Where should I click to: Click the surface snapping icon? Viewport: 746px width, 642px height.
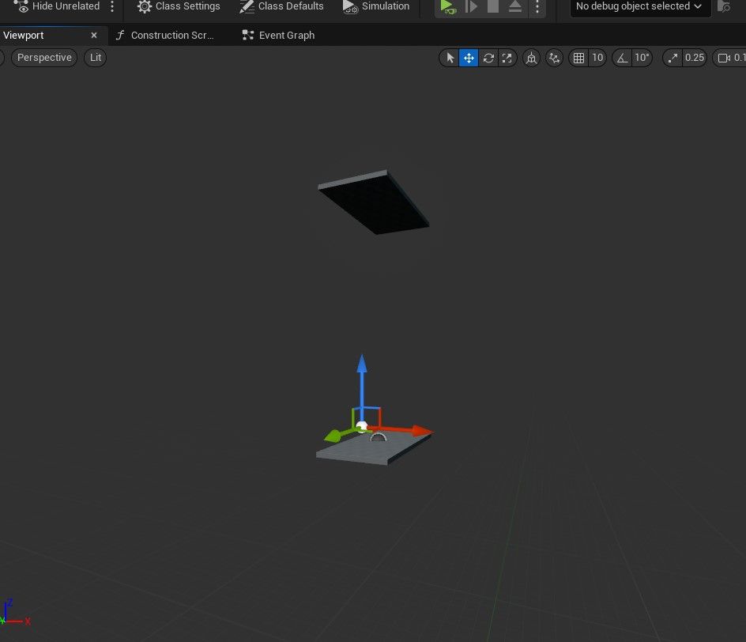tap(555, 58)
